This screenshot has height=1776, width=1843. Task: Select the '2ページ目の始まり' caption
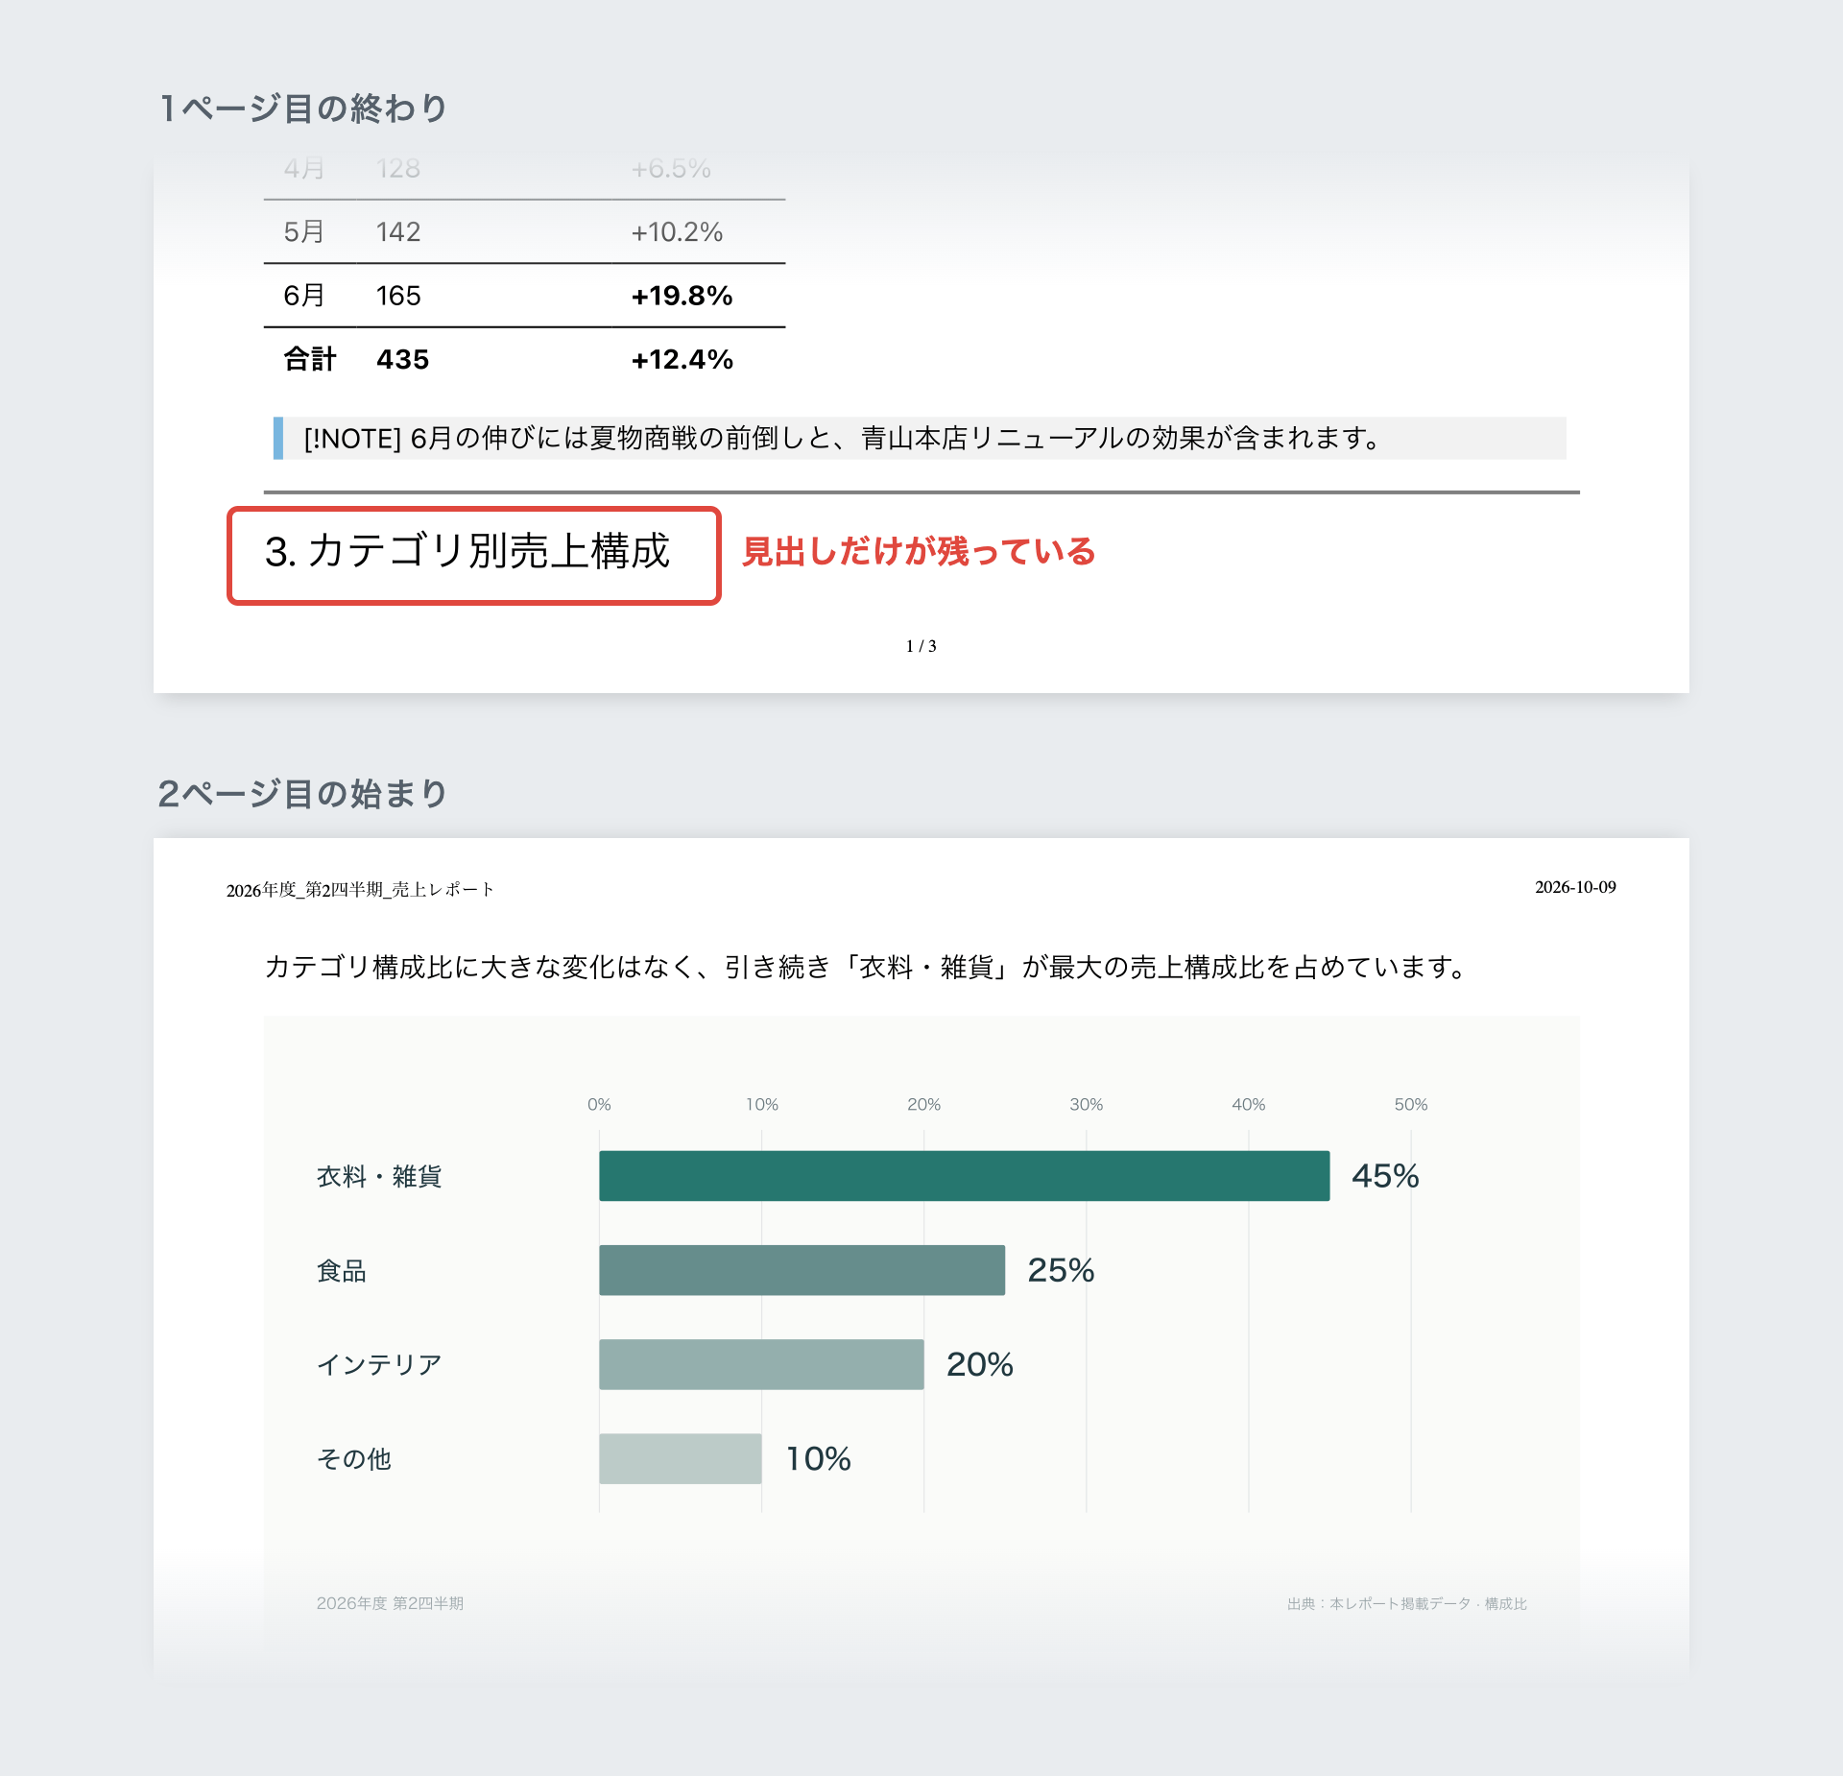coord(303,794)
